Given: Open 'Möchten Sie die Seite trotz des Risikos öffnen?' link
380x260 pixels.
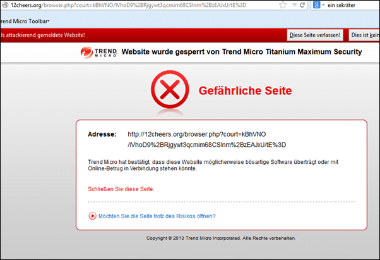Looking at the screenshot, I should tap(157, 216).
